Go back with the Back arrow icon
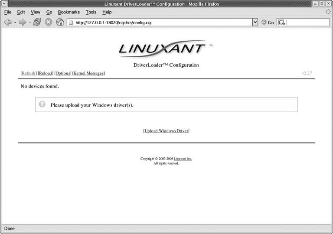This screenshot has height=234, width=333. click(8, 22)
